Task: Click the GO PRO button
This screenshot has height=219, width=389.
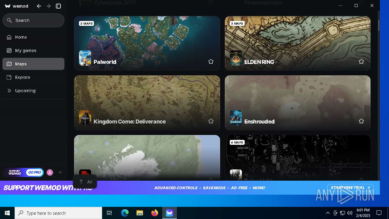Action: tap(34, 172)
